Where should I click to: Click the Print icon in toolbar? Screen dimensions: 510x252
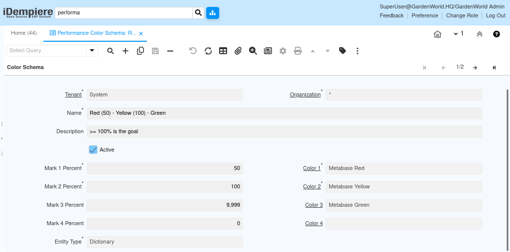click(298, 51)
